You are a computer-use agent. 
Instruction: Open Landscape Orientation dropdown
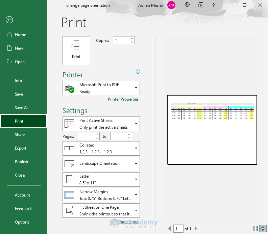101,164
